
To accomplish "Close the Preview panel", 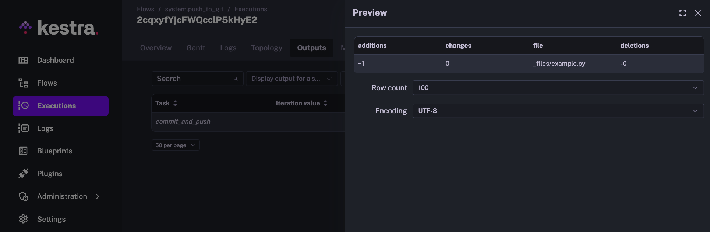I will [x=697, y=13].
